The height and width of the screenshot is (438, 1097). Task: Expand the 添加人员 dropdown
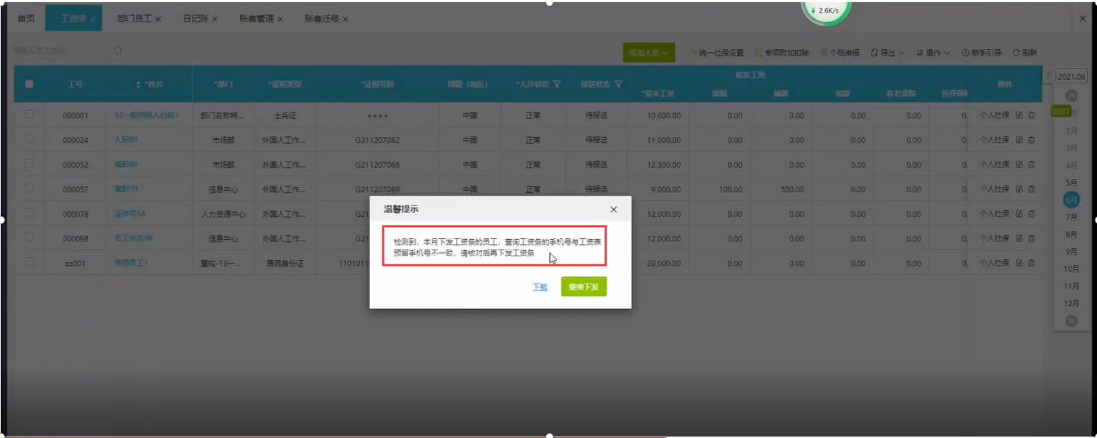tap(648, 53)
